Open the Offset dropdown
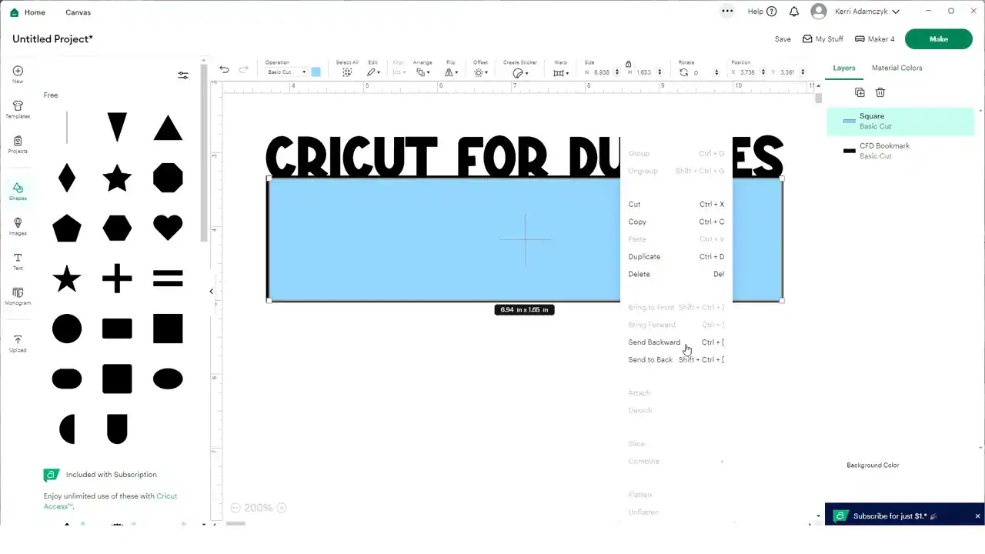The height and width of the screenshot is (554, 985). 480,72
